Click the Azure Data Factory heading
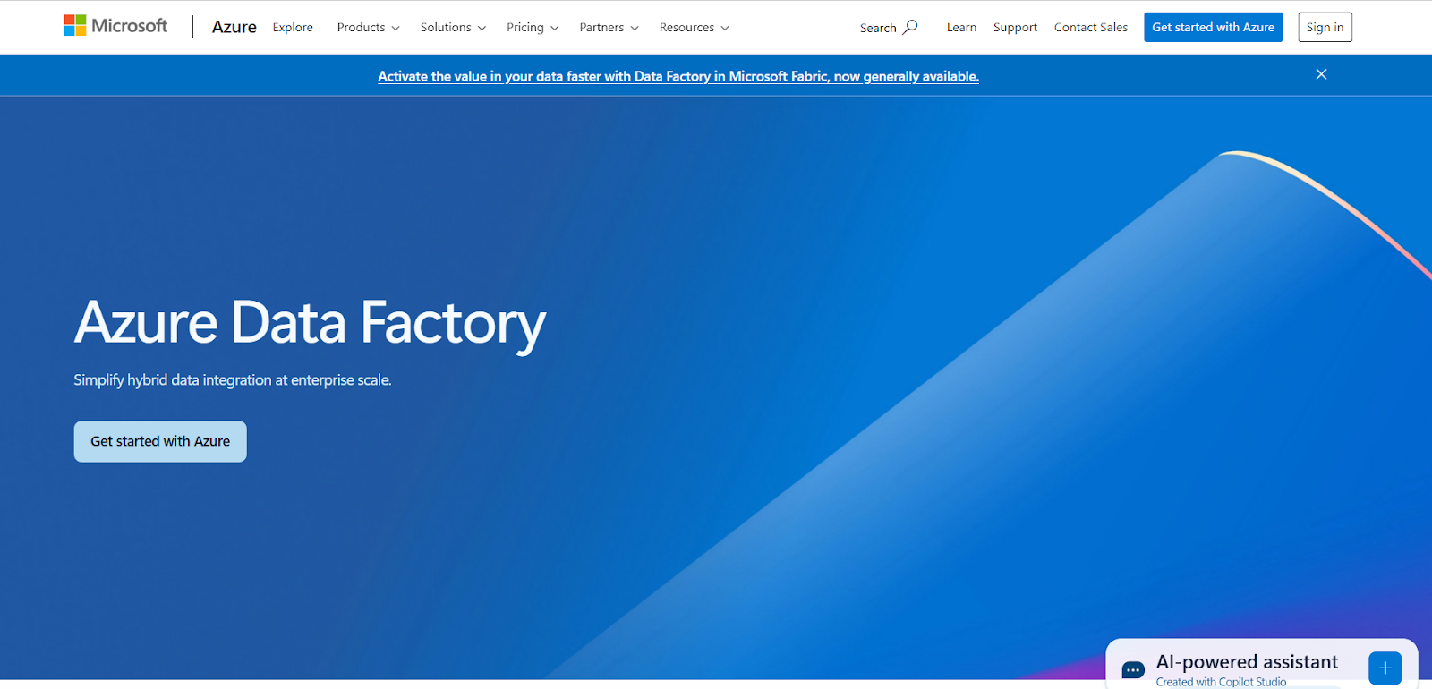Screen dimensions: 1432x689 310,323
